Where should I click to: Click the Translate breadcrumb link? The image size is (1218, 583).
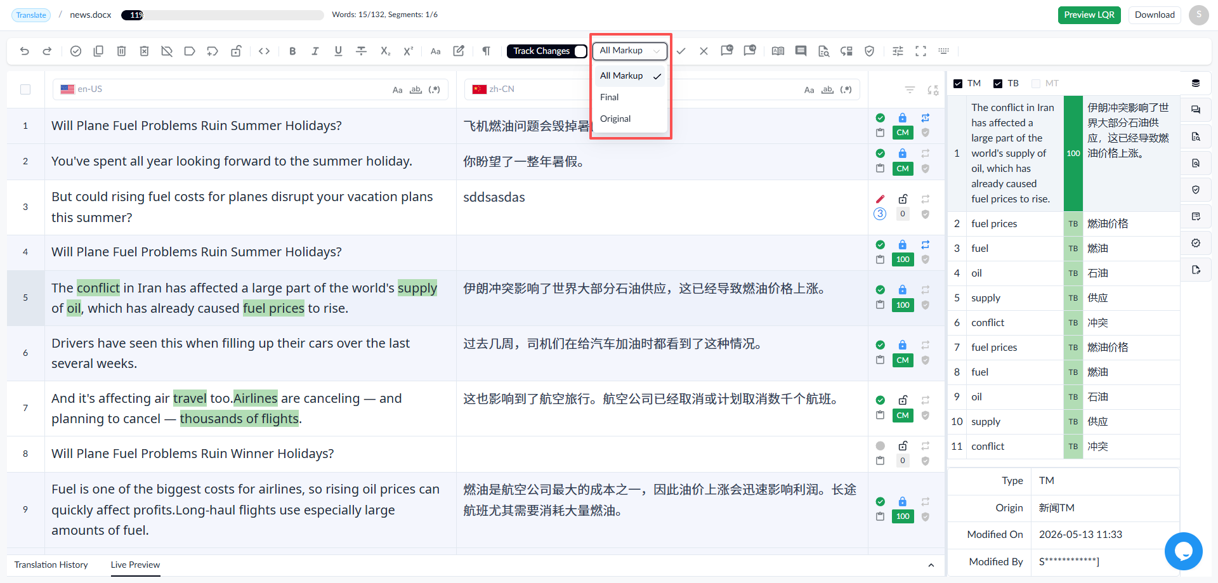click(31, 15)
